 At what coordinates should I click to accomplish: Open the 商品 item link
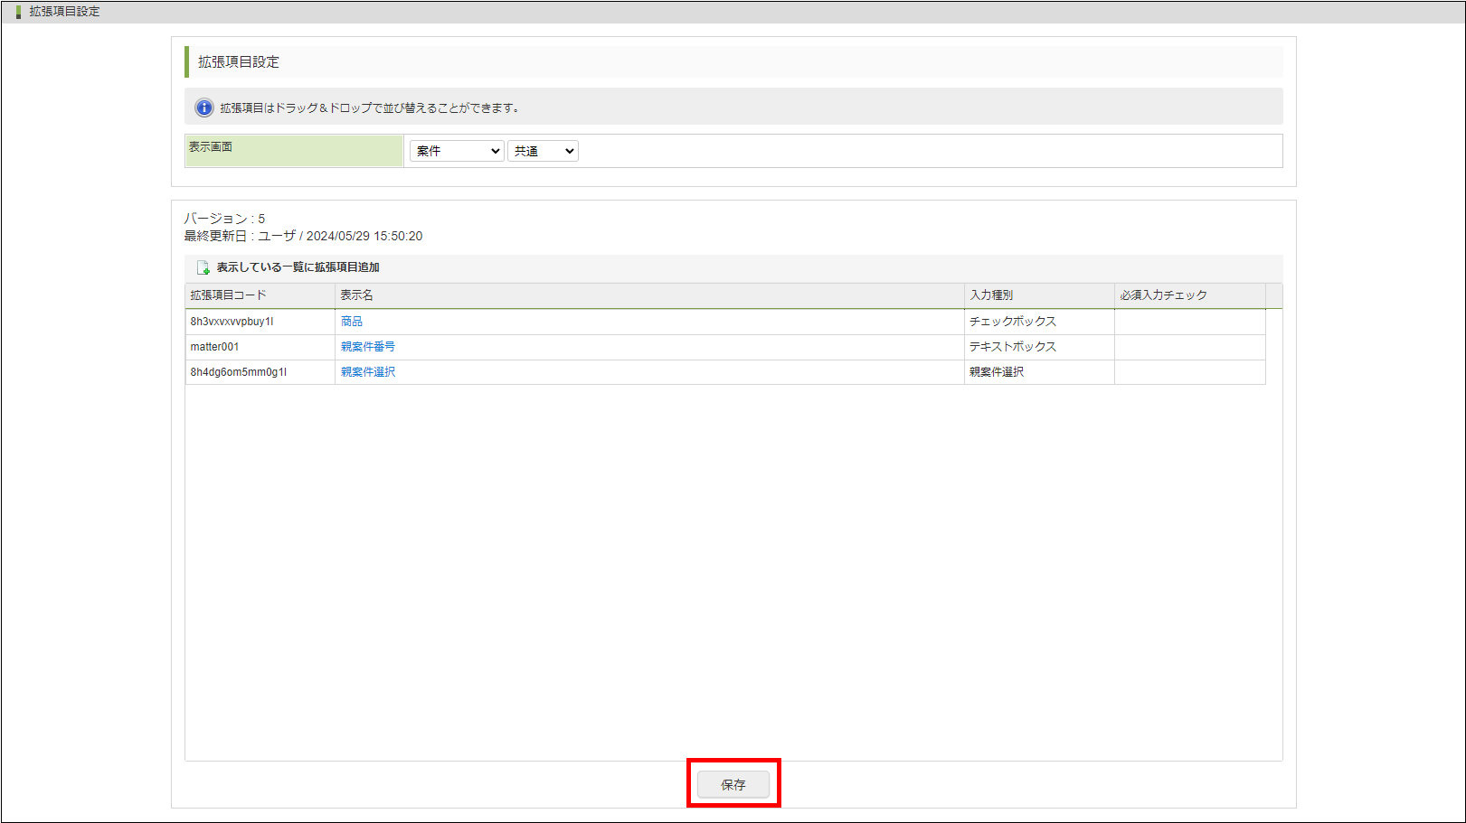pyautogui.click(x=352, y=322)
